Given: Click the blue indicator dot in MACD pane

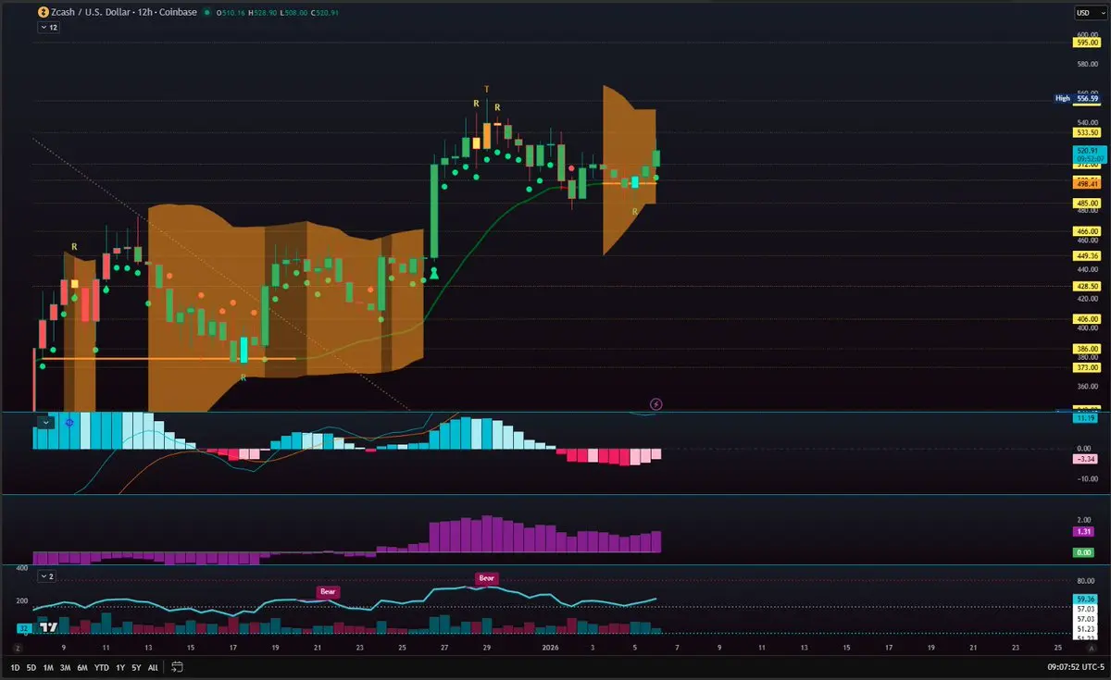Looking at the screenshot, I should tap(69, 422).
